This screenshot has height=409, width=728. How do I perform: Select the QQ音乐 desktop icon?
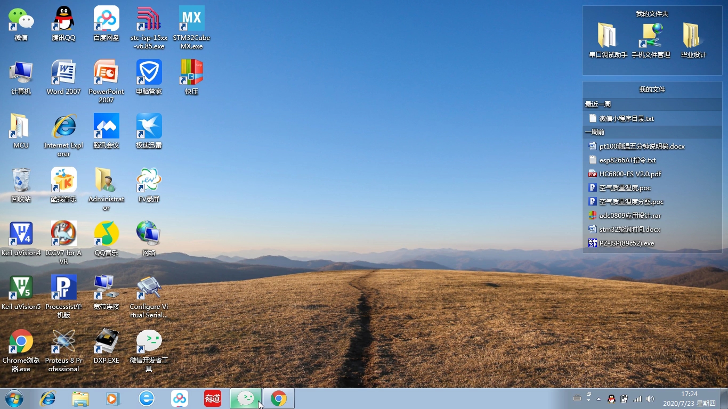coord(106,239)
